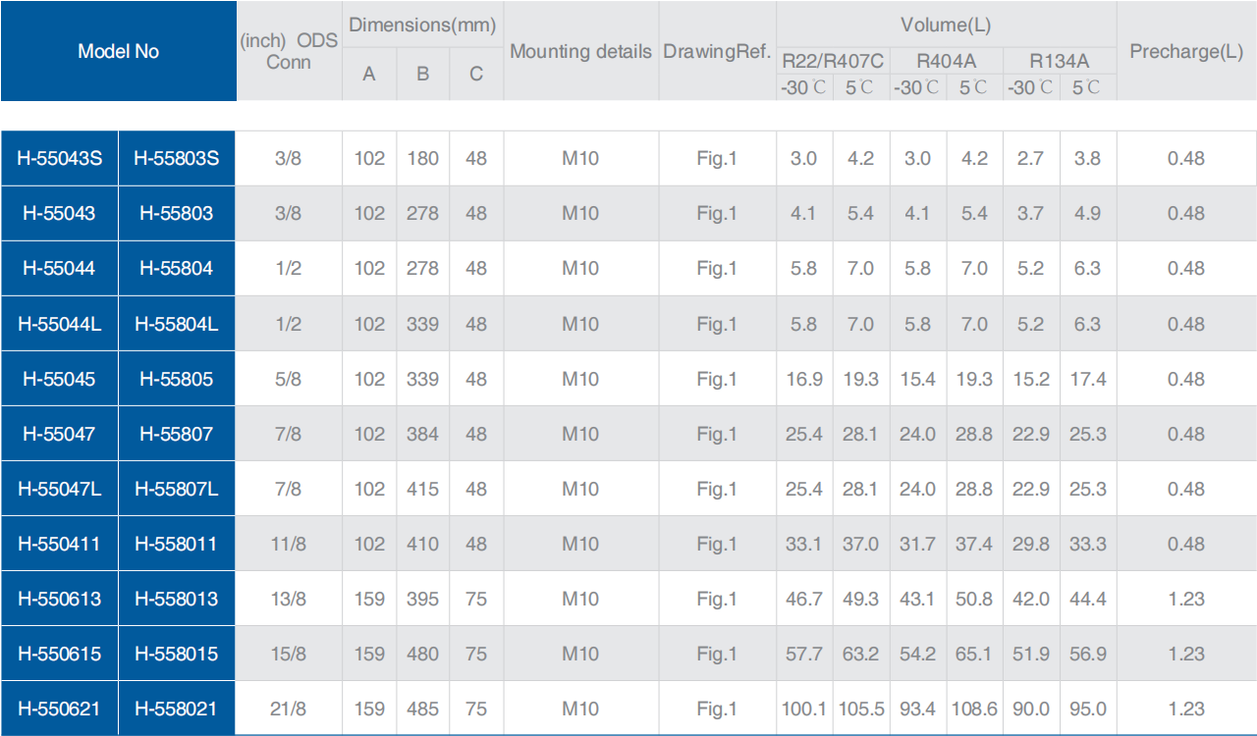This screenshot has height=736, width=1257.
Task: Click the R404A sub-header
Action: 946,61
